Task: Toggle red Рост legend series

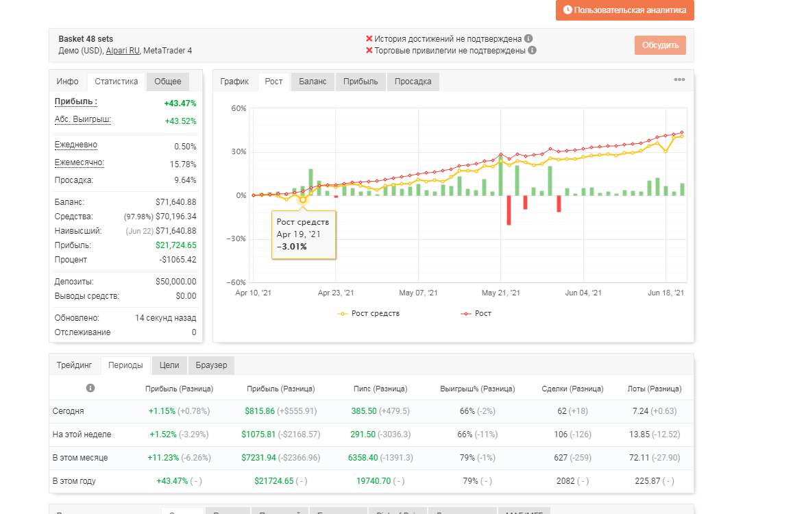Action: click(x=476, y=313)
